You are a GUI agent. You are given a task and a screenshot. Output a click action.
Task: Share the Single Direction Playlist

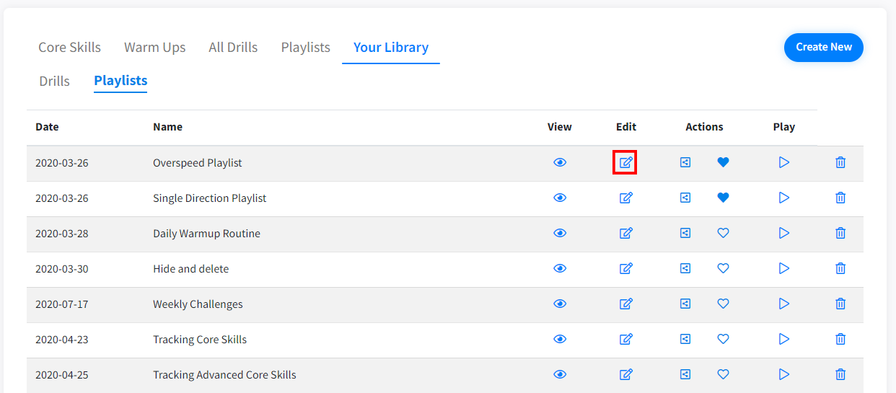[685, 198]
